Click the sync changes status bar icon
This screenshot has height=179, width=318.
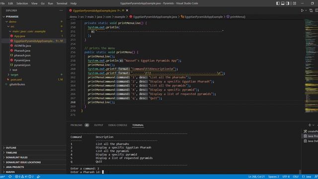point(10,177)
